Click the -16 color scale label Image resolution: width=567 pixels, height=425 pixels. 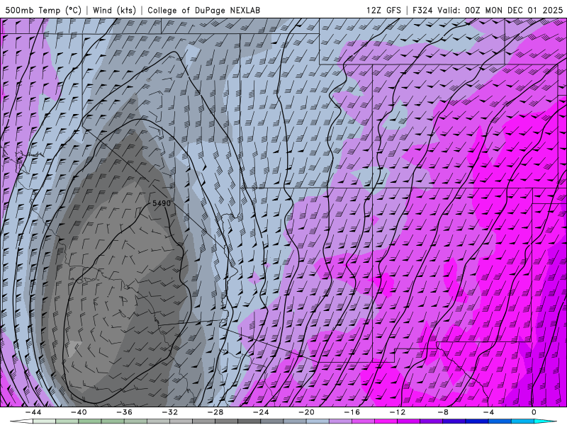[352, 412]
